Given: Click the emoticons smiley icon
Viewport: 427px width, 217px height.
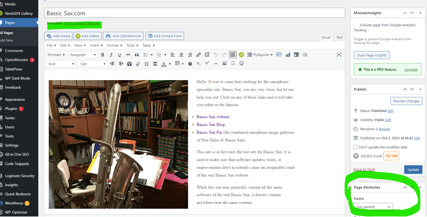Looking at the screenshot, I should pyautogui.click(x=242, y=63).
